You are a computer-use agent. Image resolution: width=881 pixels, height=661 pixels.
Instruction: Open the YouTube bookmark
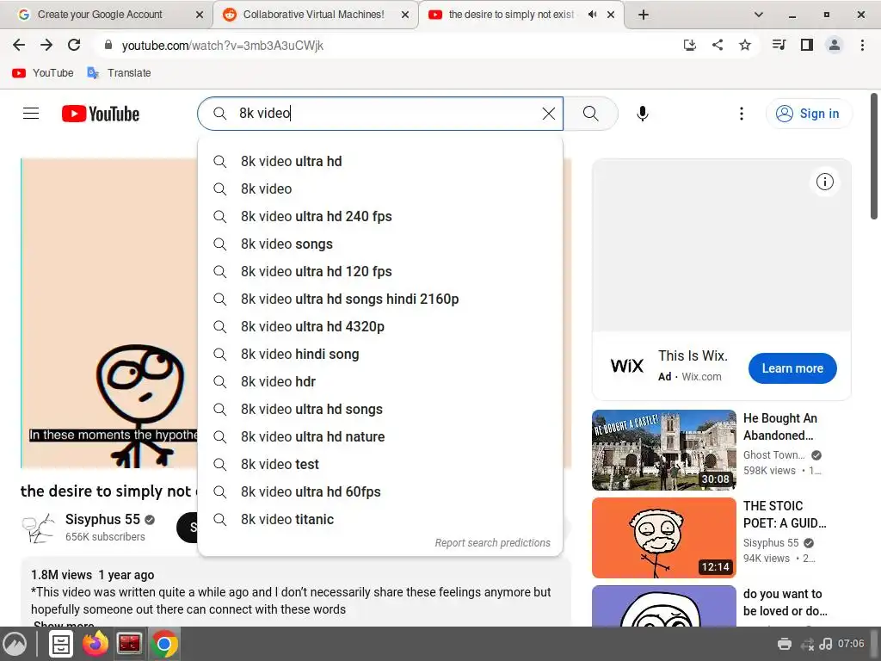point(43,73)
